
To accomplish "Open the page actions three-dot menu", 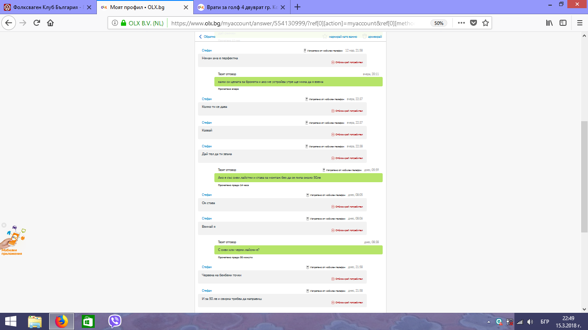I will [461, 23].
